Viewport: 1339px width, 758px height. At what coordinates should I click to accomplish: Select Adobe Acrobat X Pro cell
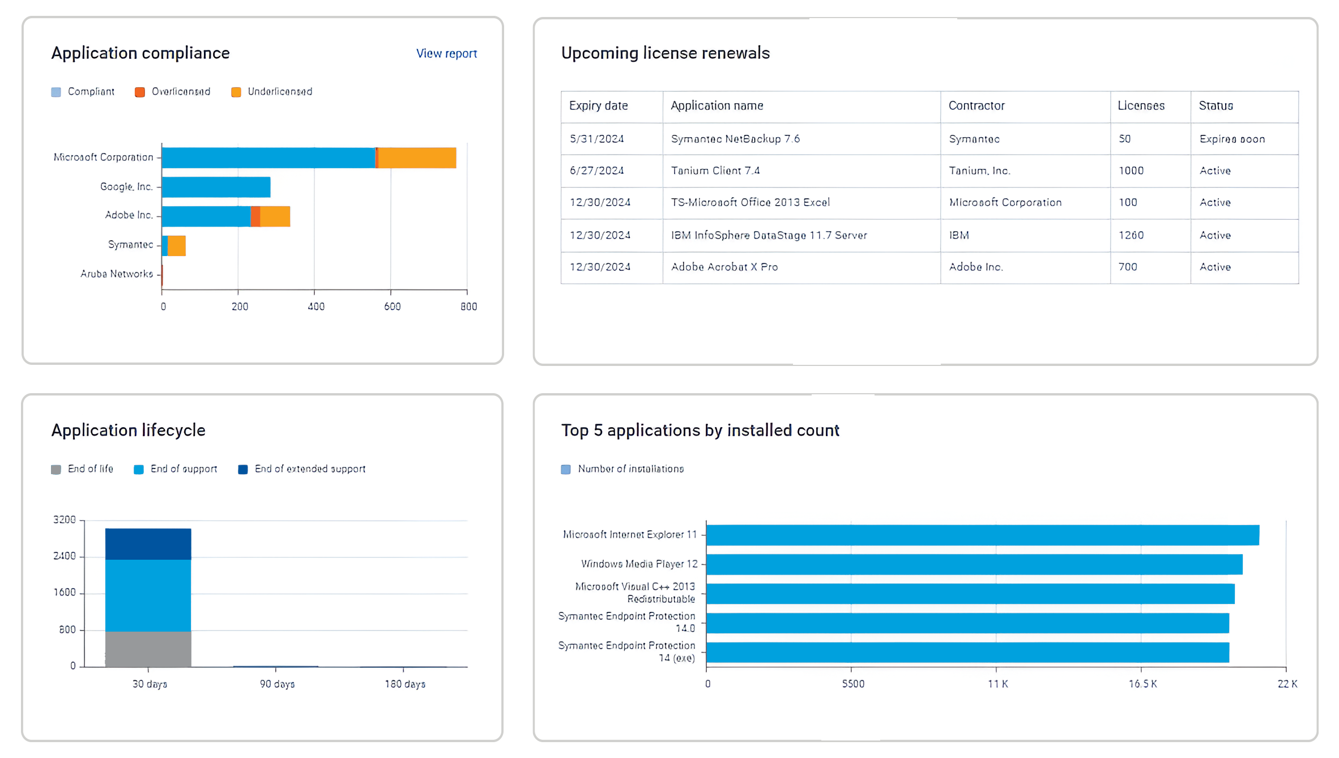click(801, 267)
